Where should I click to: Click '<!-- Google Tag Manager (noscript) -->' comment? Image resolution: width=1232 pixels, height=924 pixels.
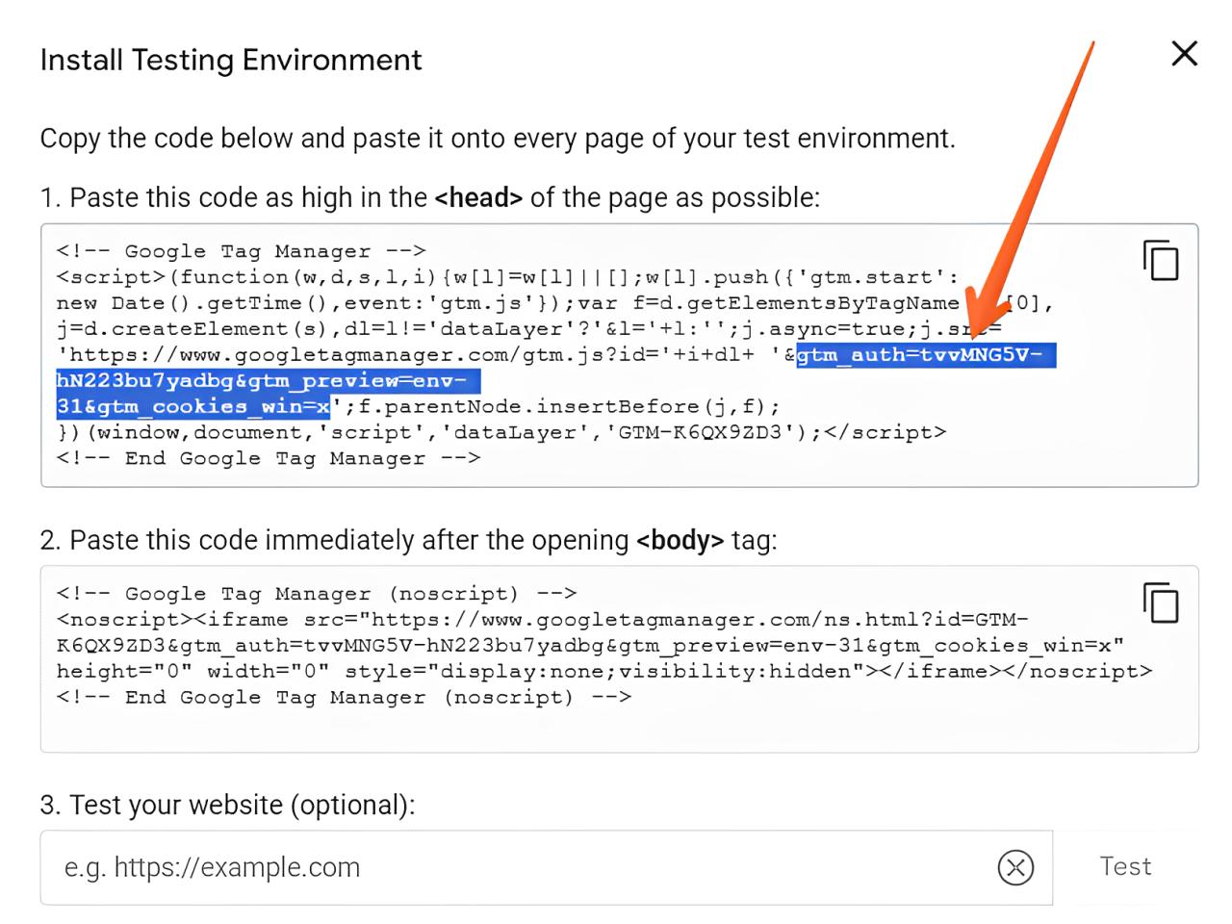point(316,594)
